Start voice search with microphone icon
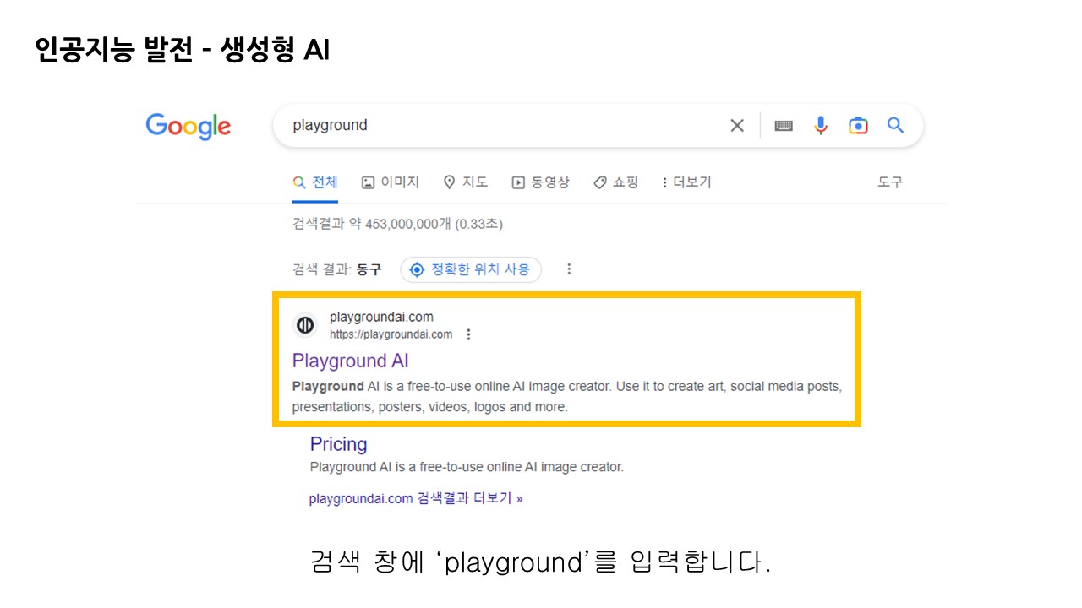Image resolution: width=1082 pixels, height=608 pixels. pos(821,126)
